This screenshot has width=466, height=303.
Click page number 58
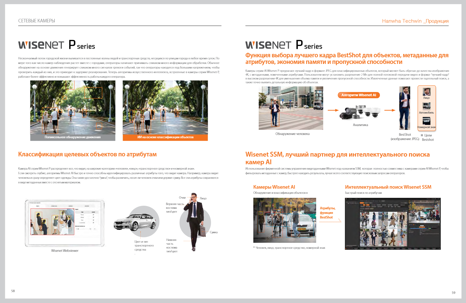(x=13, y=291)
